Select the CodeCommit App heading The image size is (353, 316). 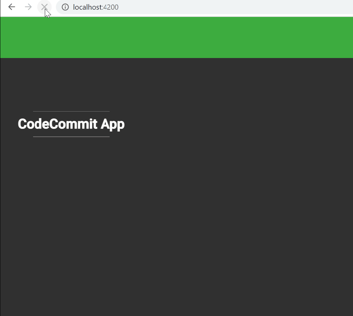[71, 124]
